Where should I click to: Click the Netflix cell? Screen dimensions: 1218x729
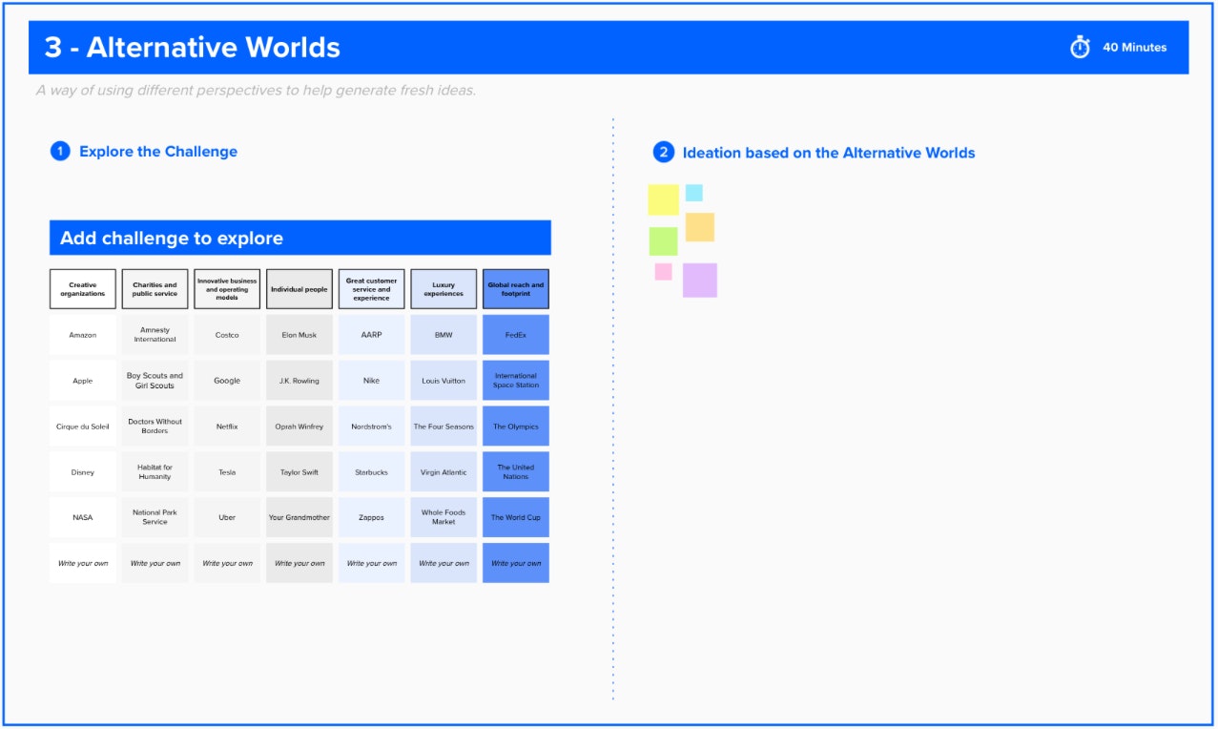tap(227, 427)
